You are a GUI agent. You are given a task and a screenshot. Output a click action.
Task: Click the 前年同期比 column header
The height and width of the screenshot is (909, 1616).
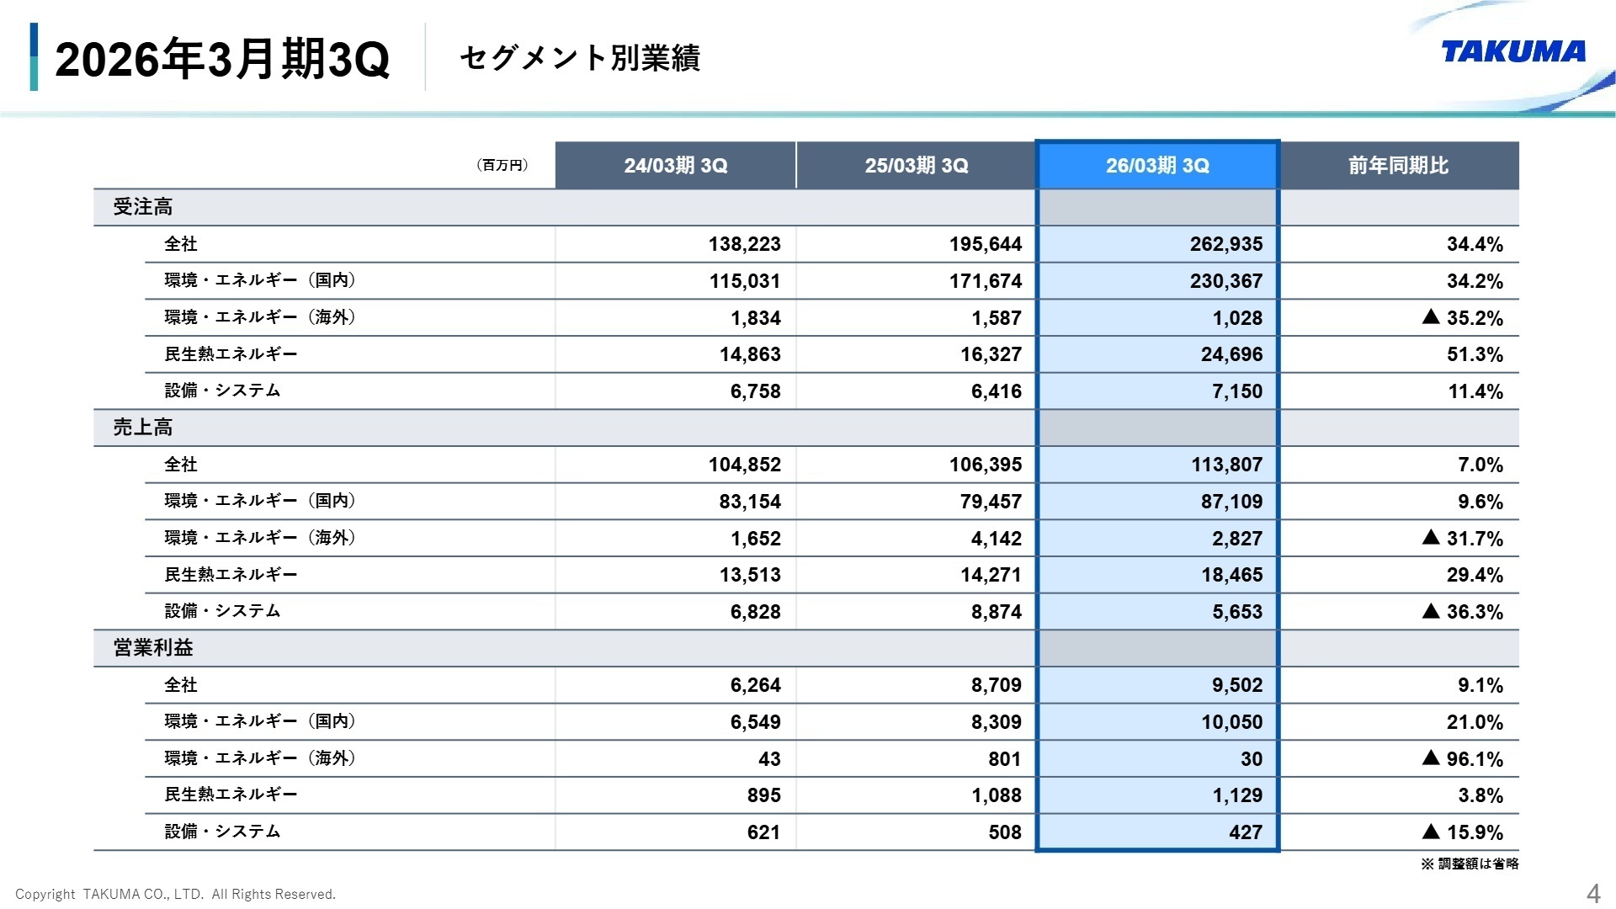[x=1399, y=166]
